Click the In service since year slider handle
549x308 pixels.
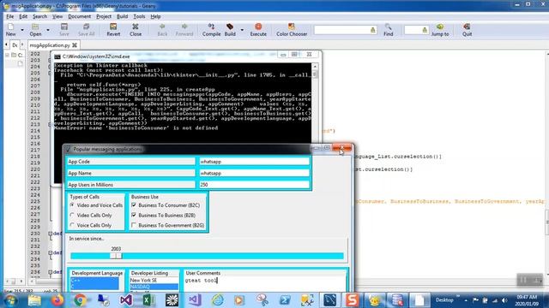pos(116,256)
